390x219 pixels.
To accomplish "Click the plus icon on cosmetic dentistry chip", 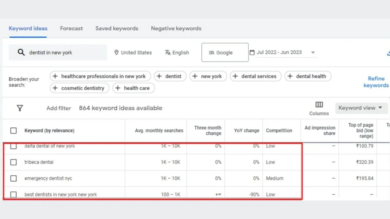I will [55, 88].
